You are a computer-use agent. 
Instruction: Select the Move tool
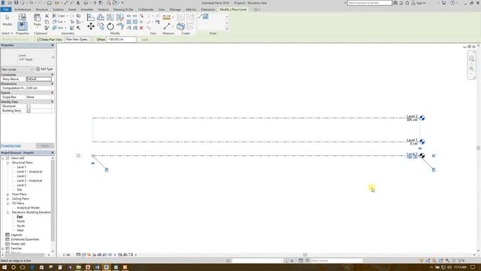[x=90, y=27]
